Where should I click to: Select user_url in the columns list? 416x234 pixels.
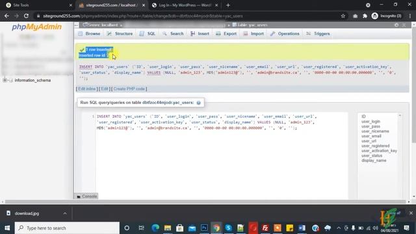pos(369,141)
